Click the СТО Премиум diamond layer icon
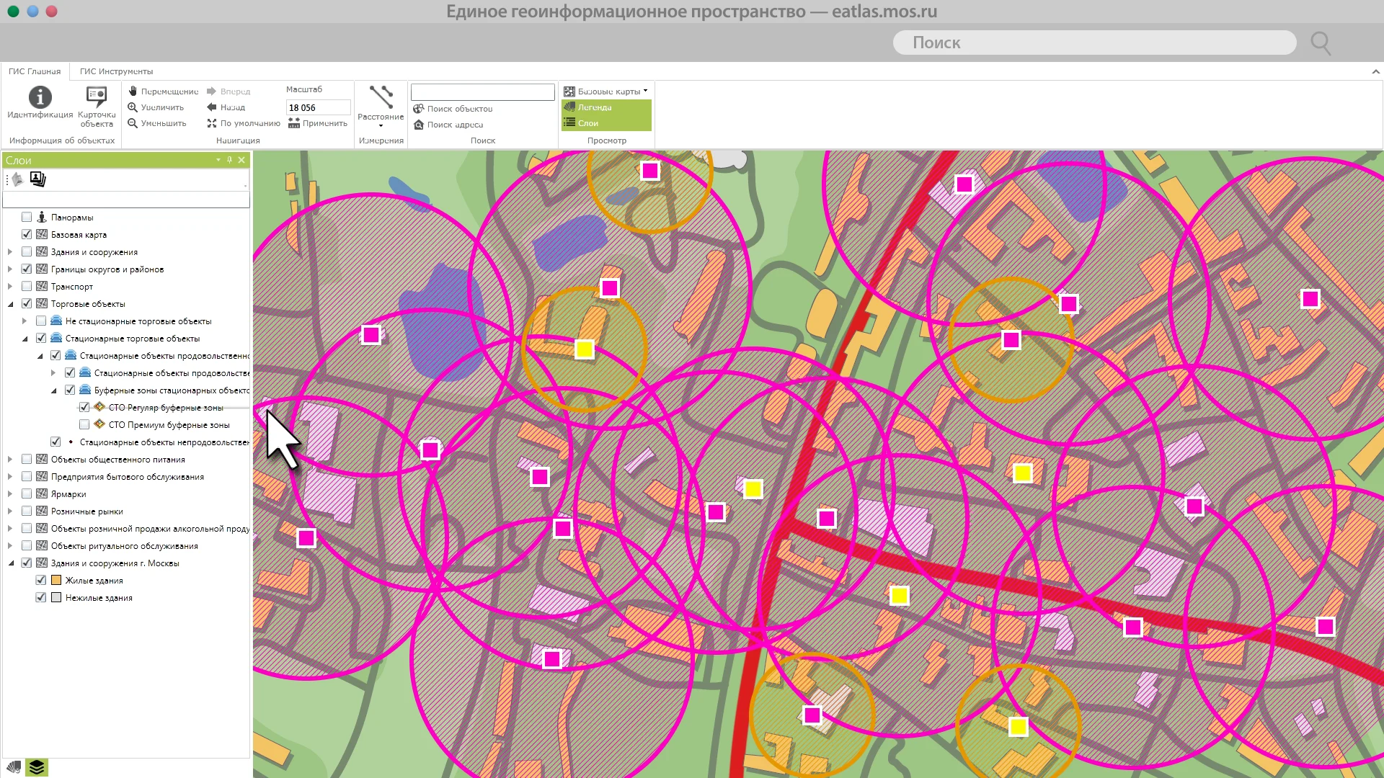Screen dimensions: 1384x778 point(99,424)
